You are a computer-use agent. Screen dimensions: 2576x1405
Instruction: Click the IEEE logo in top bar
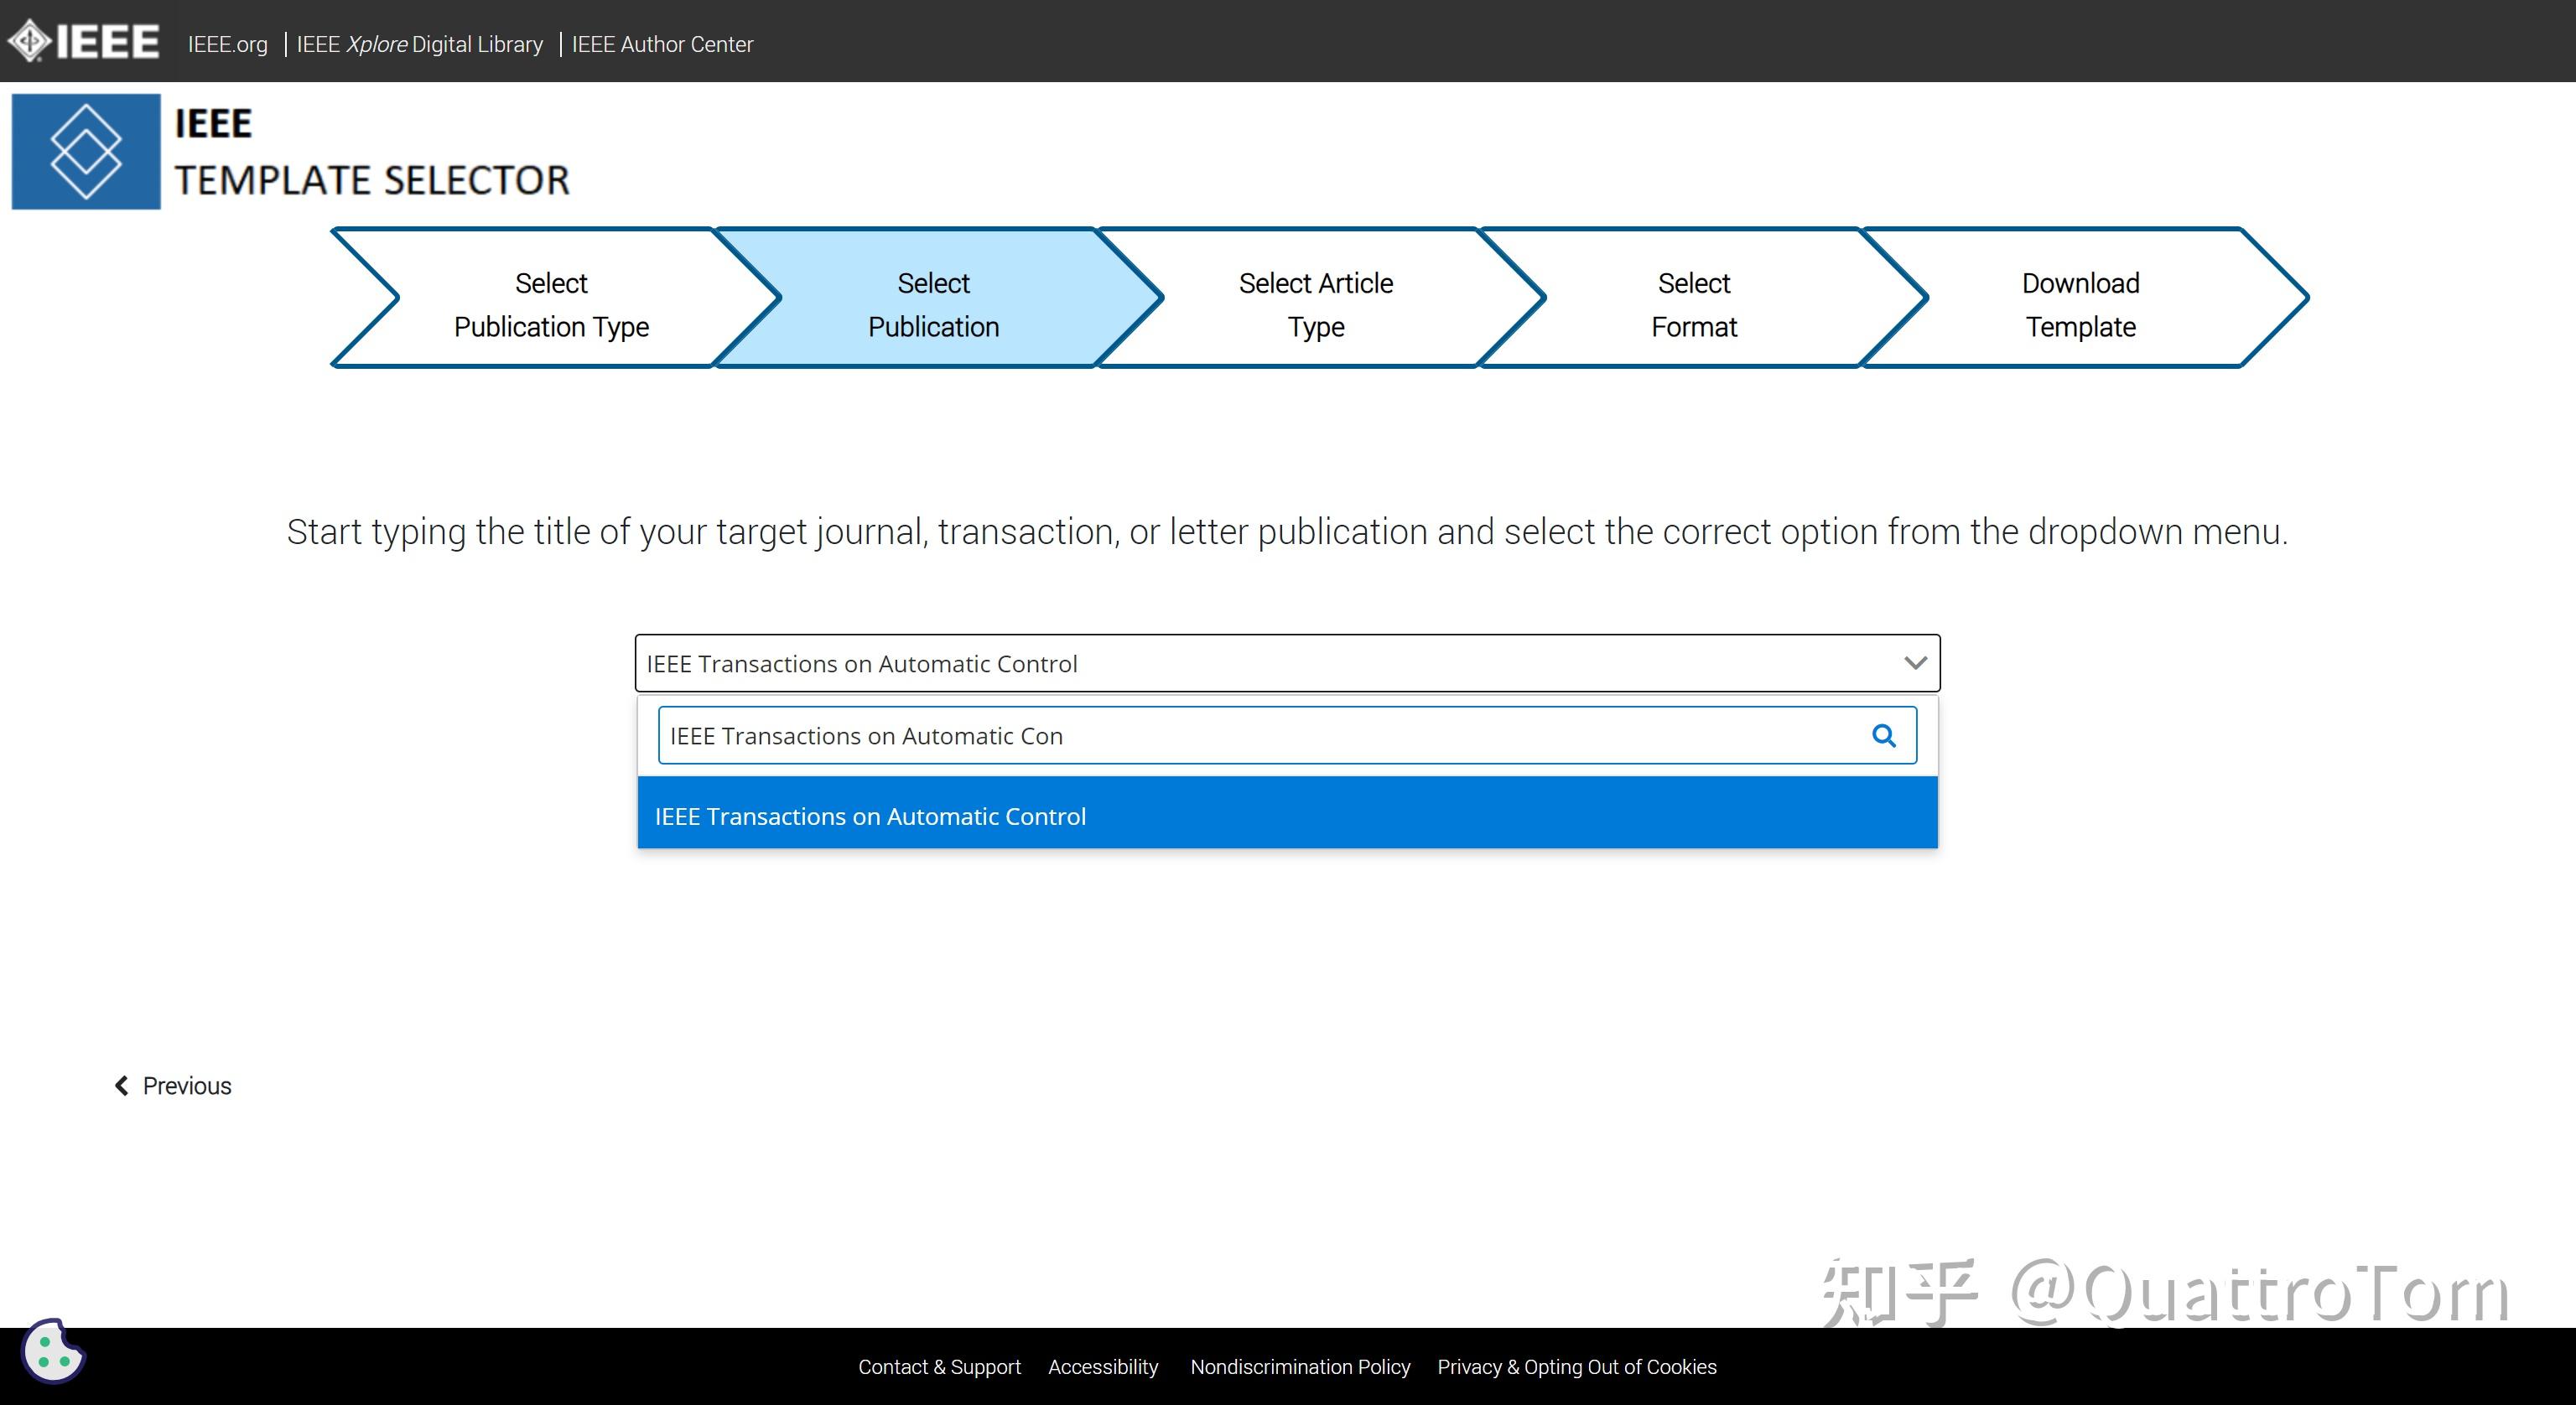coord(84,41)
